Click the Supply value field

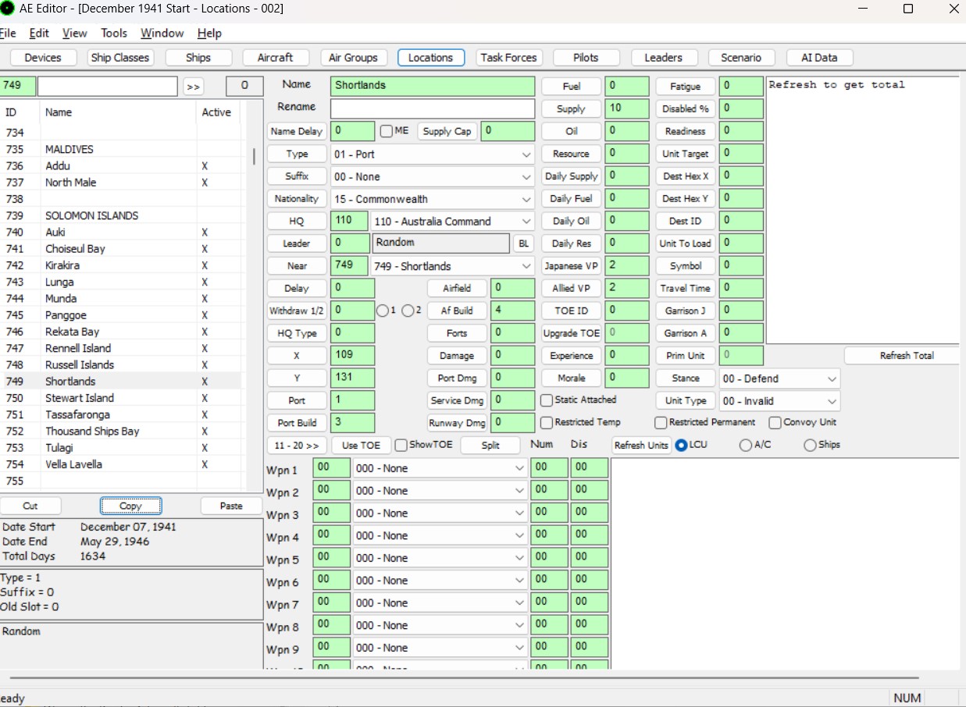[x=627, y=108]
